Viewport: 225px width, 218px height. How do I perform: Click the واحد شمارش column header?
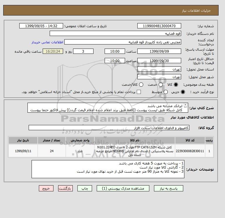(80, 140)
